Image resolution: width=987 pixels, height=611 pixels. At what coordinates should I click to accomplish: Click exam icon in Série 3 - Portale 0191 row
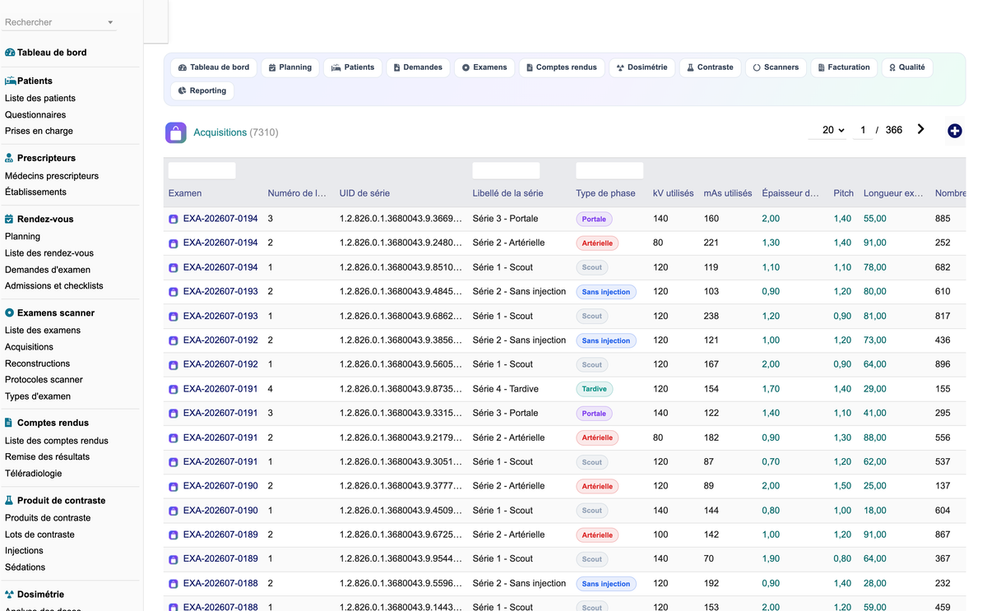[x=174, y=414]
